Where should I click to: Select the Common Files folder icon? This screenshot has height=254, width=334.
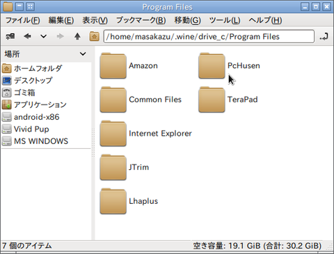(x=113, y=100)
